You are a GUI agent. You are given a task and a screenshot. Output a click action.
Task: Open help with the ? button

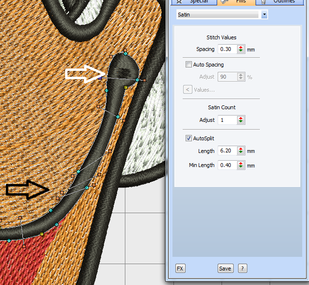242,268
